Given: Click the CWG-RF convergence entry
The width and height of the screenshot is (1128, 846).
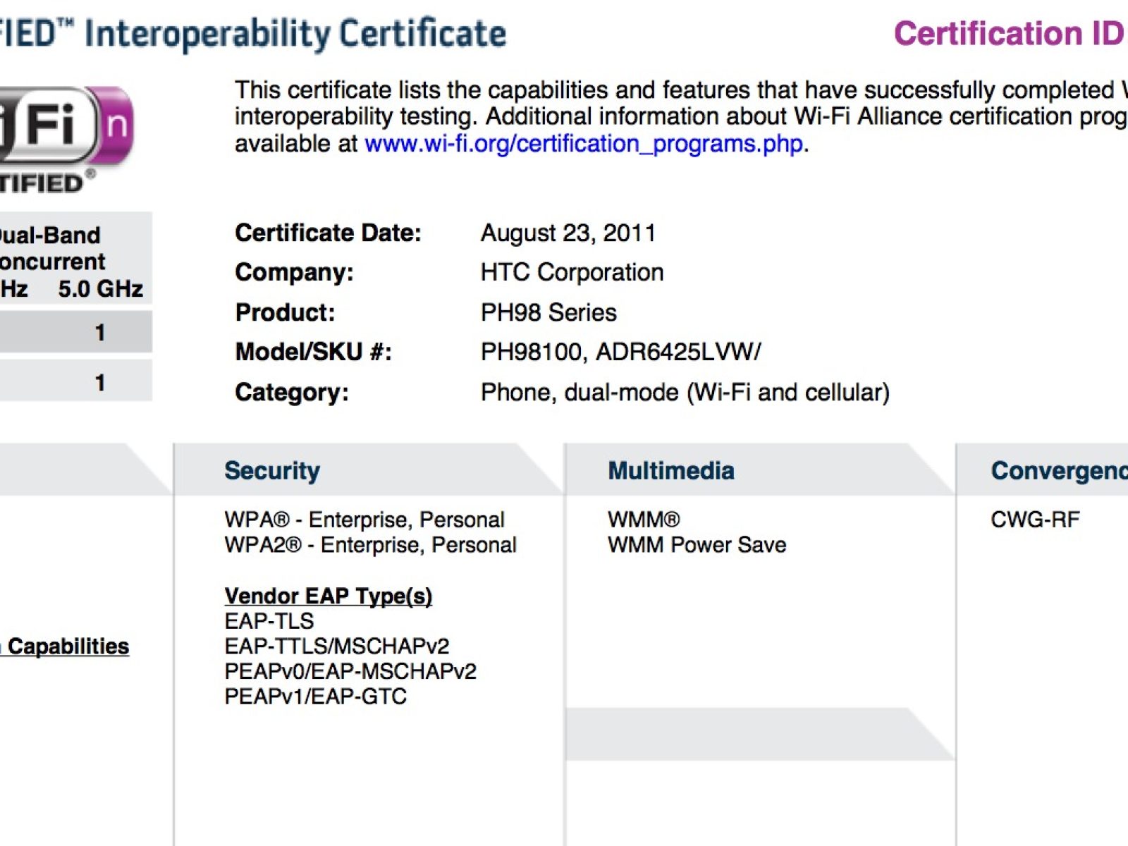Looking at the screenshot, I should 1034,520.
